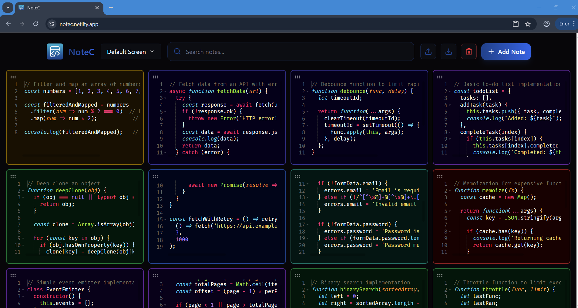The image size is (578, 308).
Task: Grab the drag handle on the totalPages note
Action: [x=155, y=275]
